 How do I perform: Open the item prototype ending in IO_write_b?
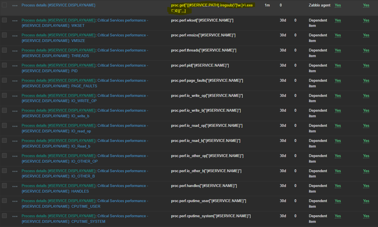(x=85, y=113)
